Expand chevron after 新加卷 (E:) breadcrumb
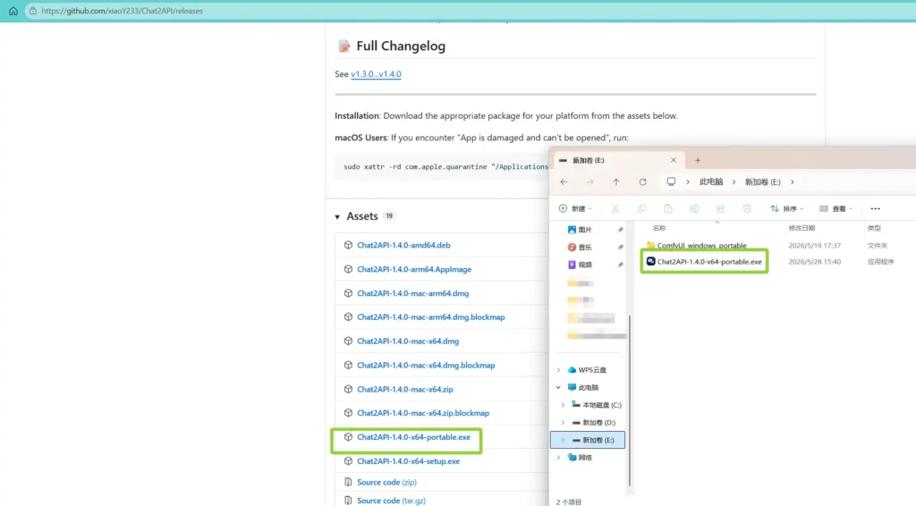Screen dimensions: 916x506 click(793, 182)
